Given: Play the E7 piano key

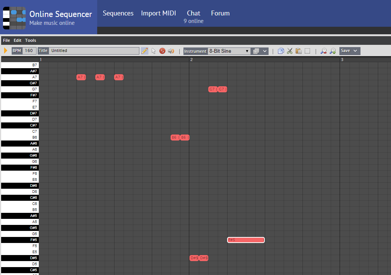Looking at the screenshot, I should [x=20, y=107].
